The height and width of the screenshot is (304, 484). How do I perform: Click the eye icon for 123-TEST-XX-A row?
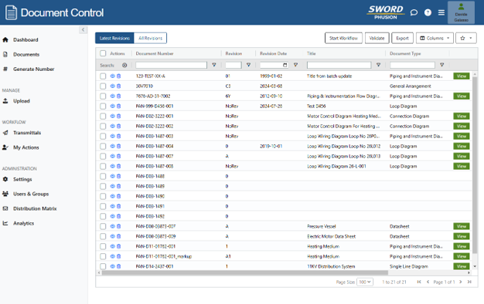pyautogui.click(x=112, y=76)
